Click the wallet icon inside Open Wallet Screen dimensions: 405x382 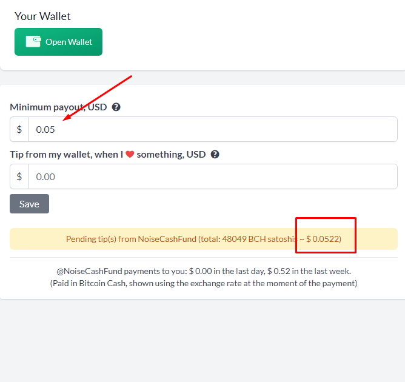33,42
